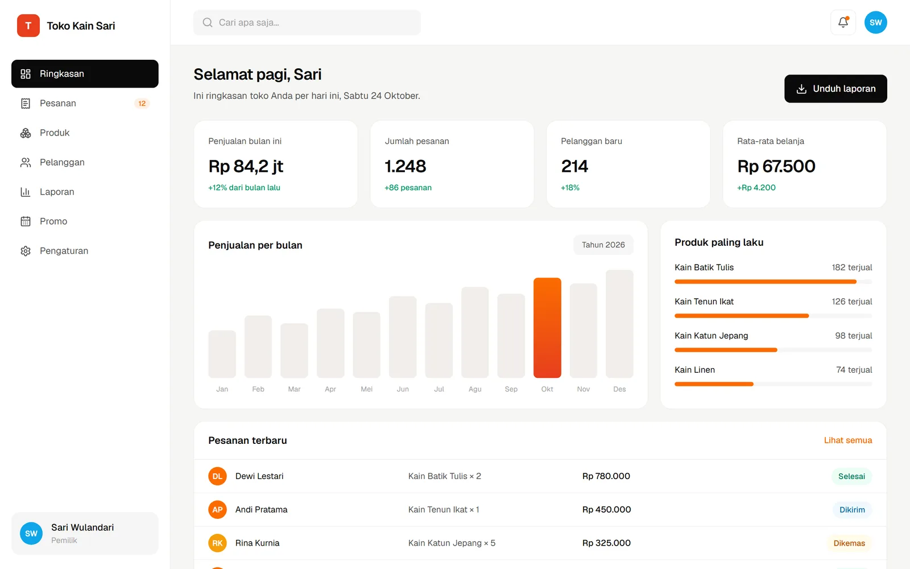Click the search magnifier icon

[208, 23]
